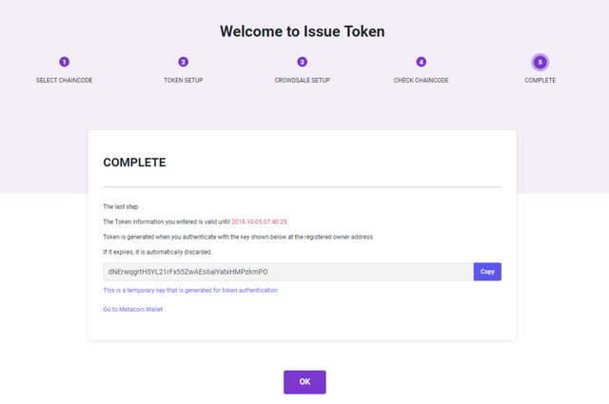Click the temporary key explanation note
The width and height of the screenshot is (609, 404).
(190, 290)
